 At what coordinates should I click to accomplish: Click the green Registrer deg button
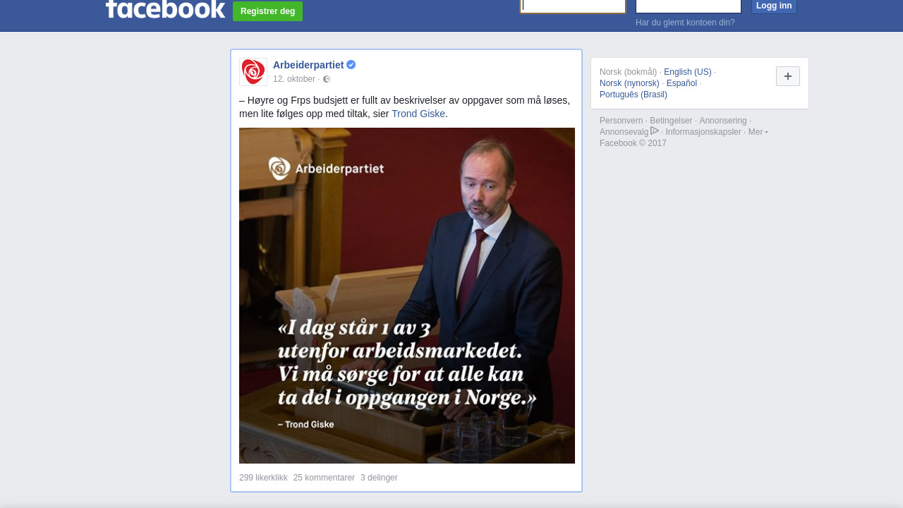[267, 11]
